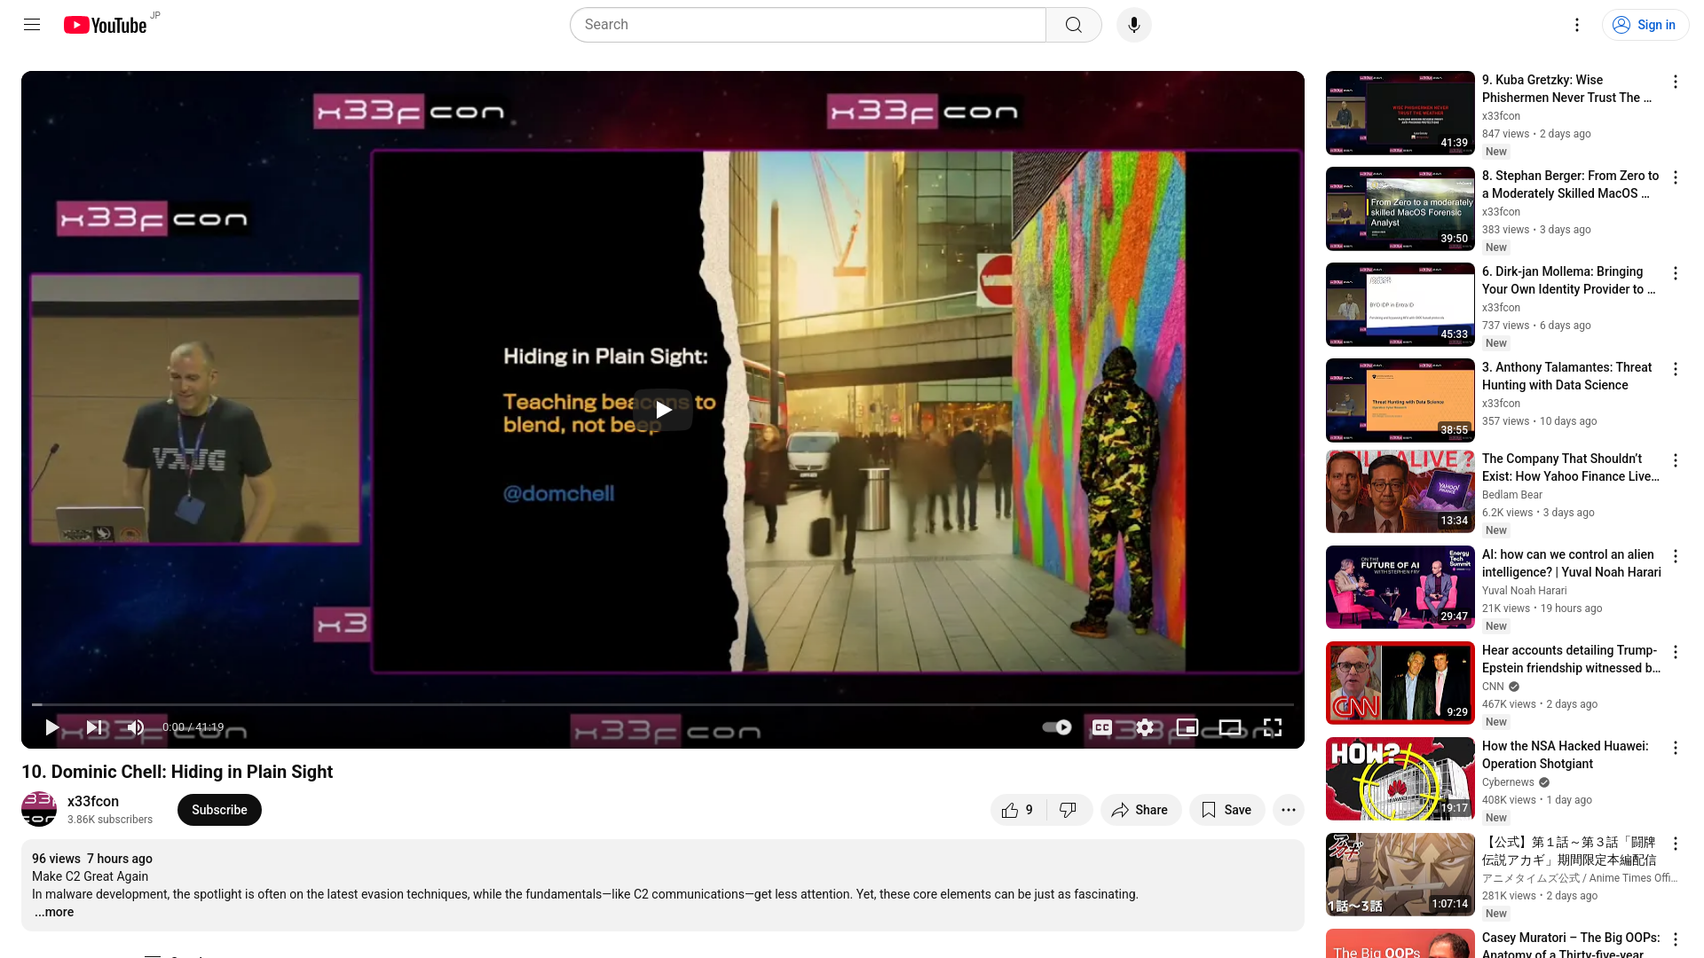The height and width of the screenshot is (958, 1704).
Task: Visit Bedlam Bear channel name
Action: click(1512, 495)
